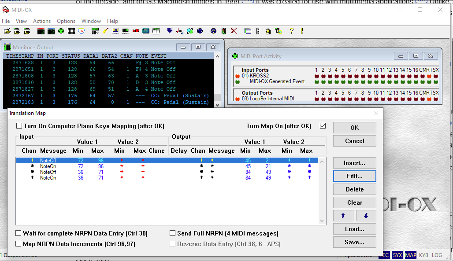Viewport: 453px width, 261px height.
Task: Click the Route 66 sign routing icon
Action: tap(82, 31)
